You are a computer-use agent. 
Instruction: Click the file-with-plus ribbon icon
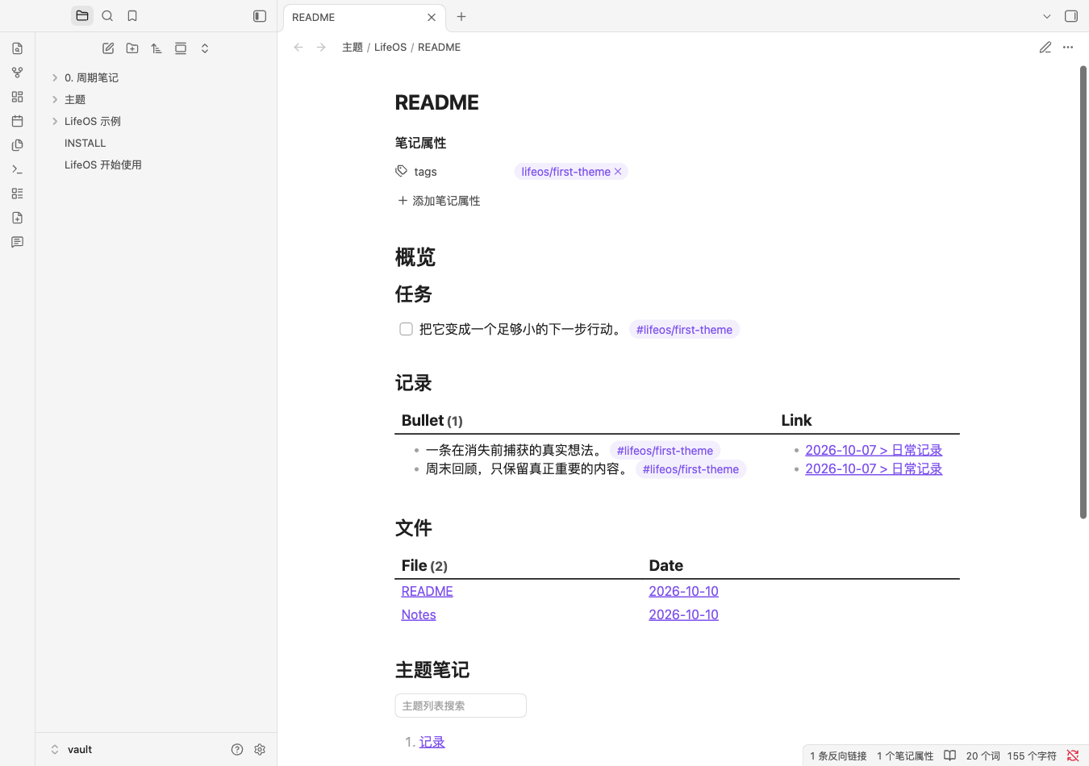click(x=17, y=218)
